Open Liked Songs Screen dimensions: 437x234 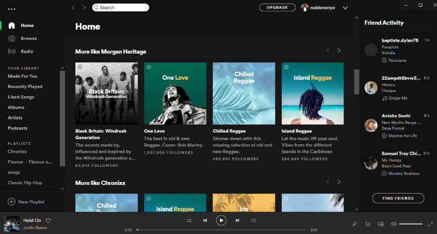[21, 97]
